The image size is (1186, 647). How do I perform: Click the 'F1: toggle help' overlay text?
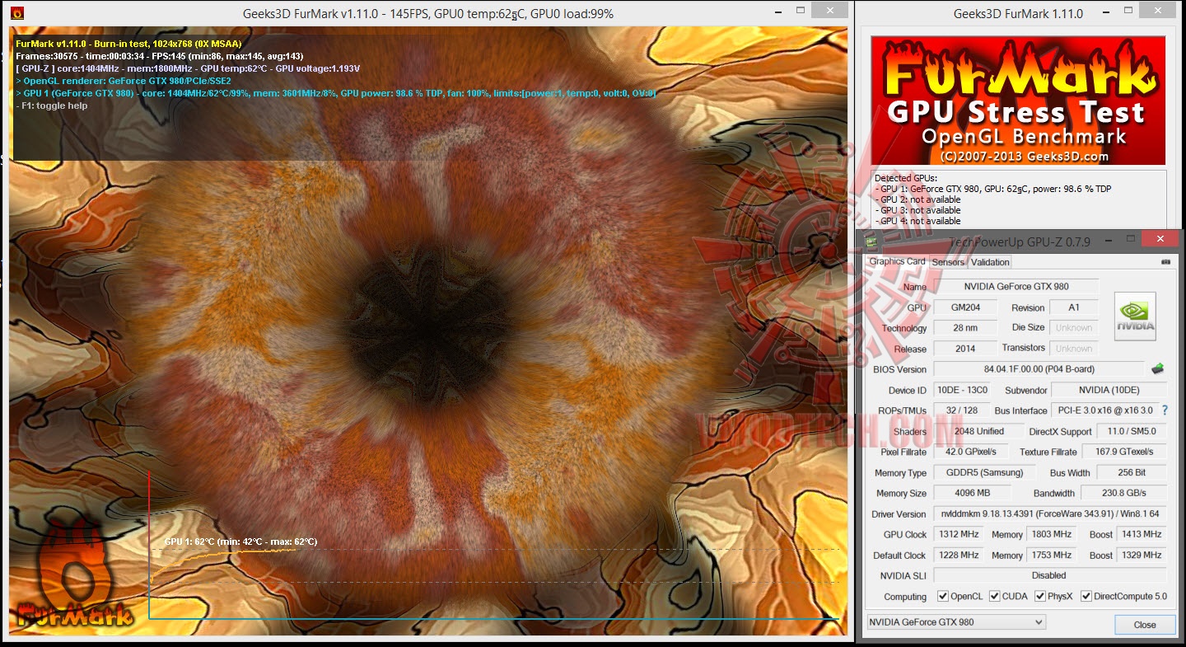pyautogui.click(x=52, y=105)
